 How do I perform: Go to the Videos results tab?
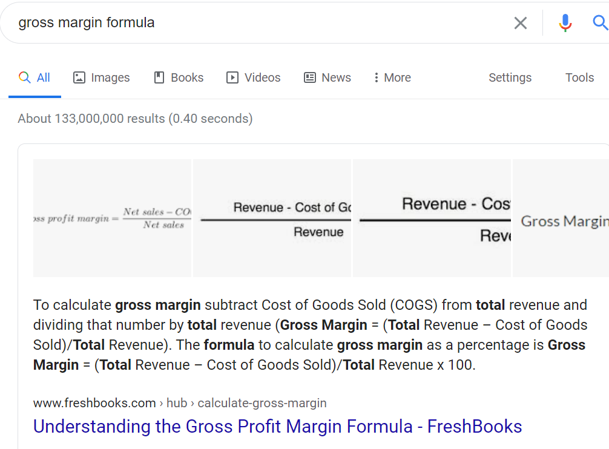click(254, 77)
